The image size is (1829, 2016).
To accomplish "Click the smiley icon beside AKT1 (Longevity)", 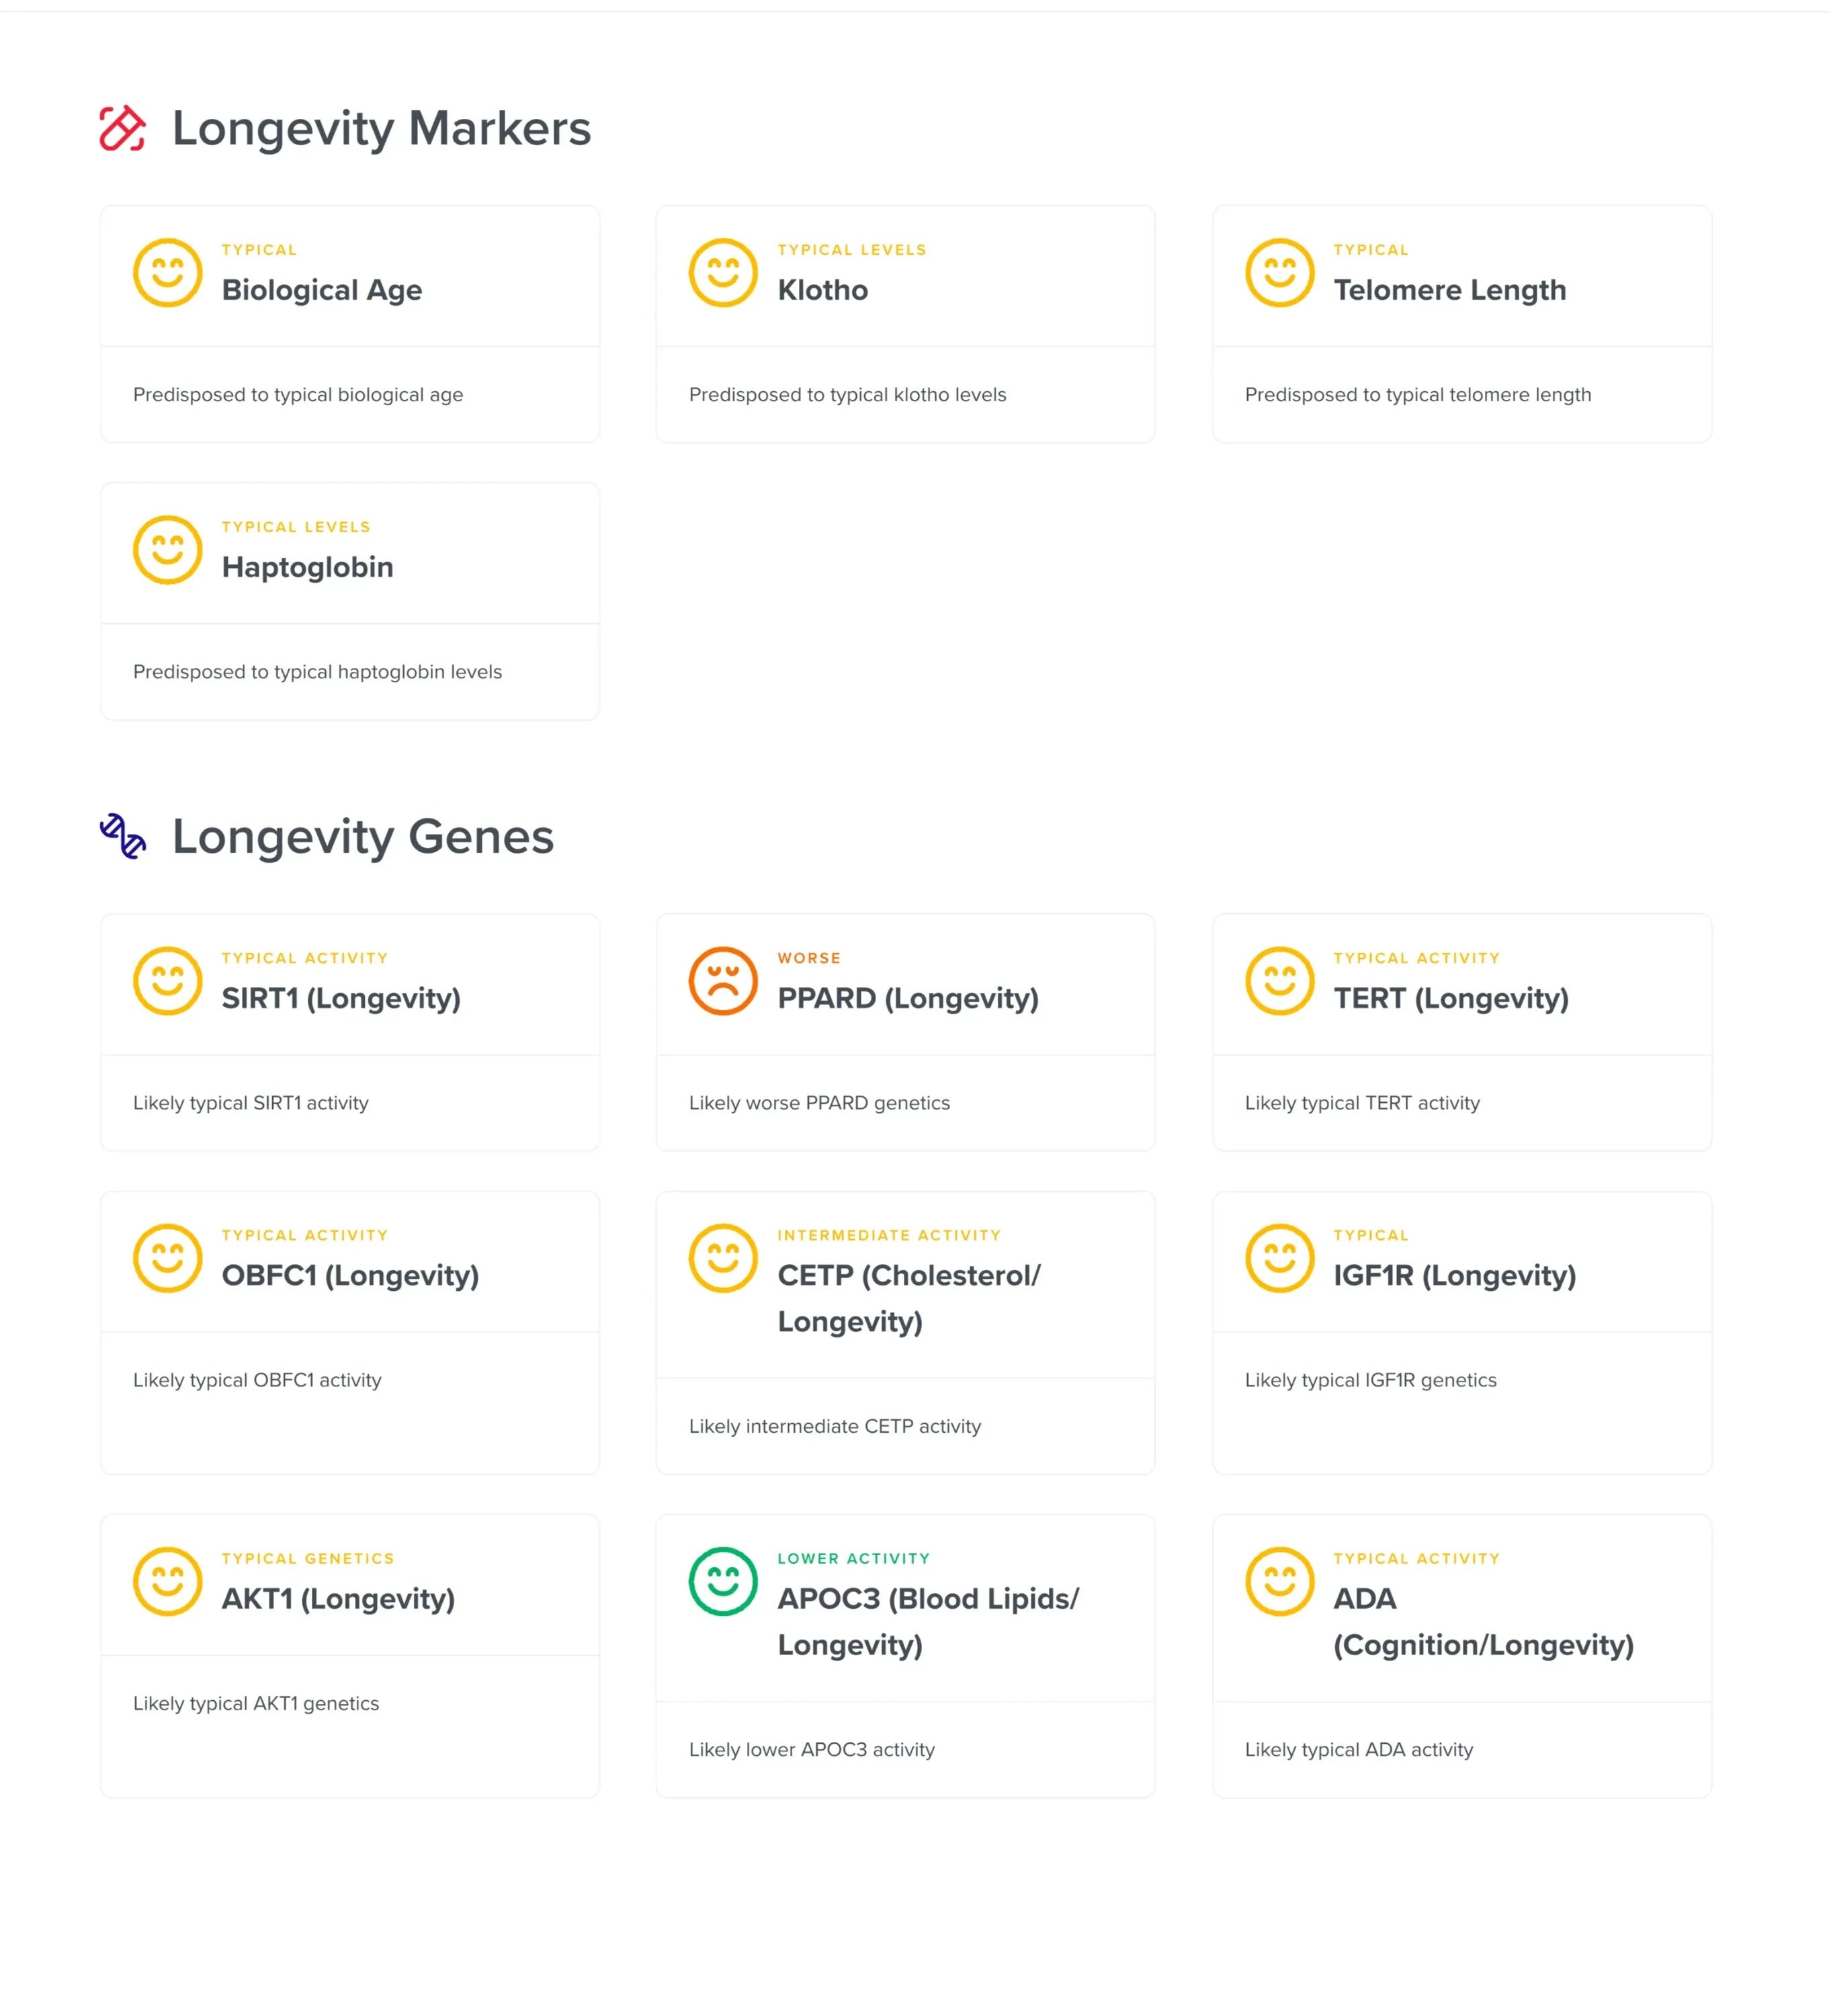I will [x=168, y=1582].
